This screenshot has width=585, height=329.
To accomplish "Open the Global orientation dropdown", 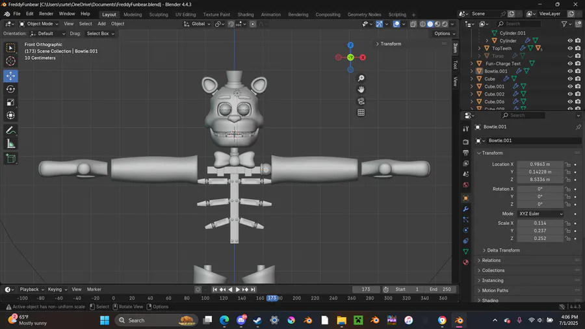I will coord(197,24).
